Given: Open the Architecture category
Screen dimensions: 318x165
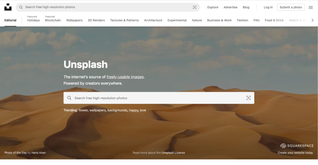Looking at the screenshot, I should tap(153, 20).
